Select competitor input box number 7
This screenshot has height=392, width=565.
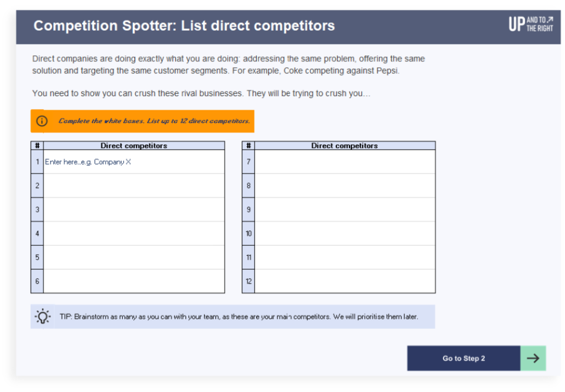(x=345, y=162)
